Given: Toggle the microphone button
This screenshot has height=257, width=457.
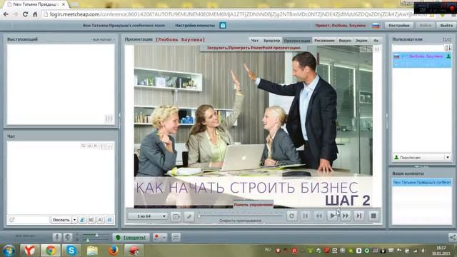Looking at the screenshot, I should click(57, 237).
